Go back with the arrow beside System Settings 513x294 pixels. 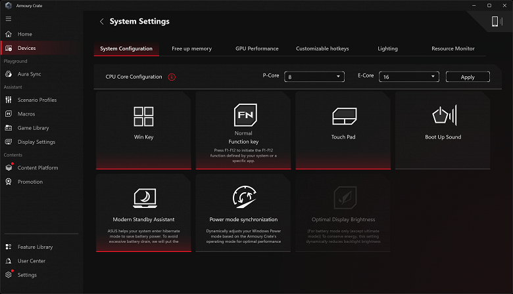pyautogui.click(x=101, y=22)
